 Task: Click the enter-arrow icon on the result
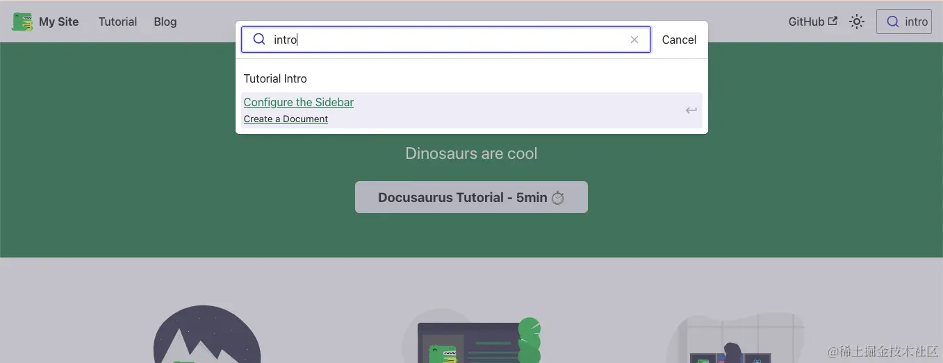tap(691, 110)
